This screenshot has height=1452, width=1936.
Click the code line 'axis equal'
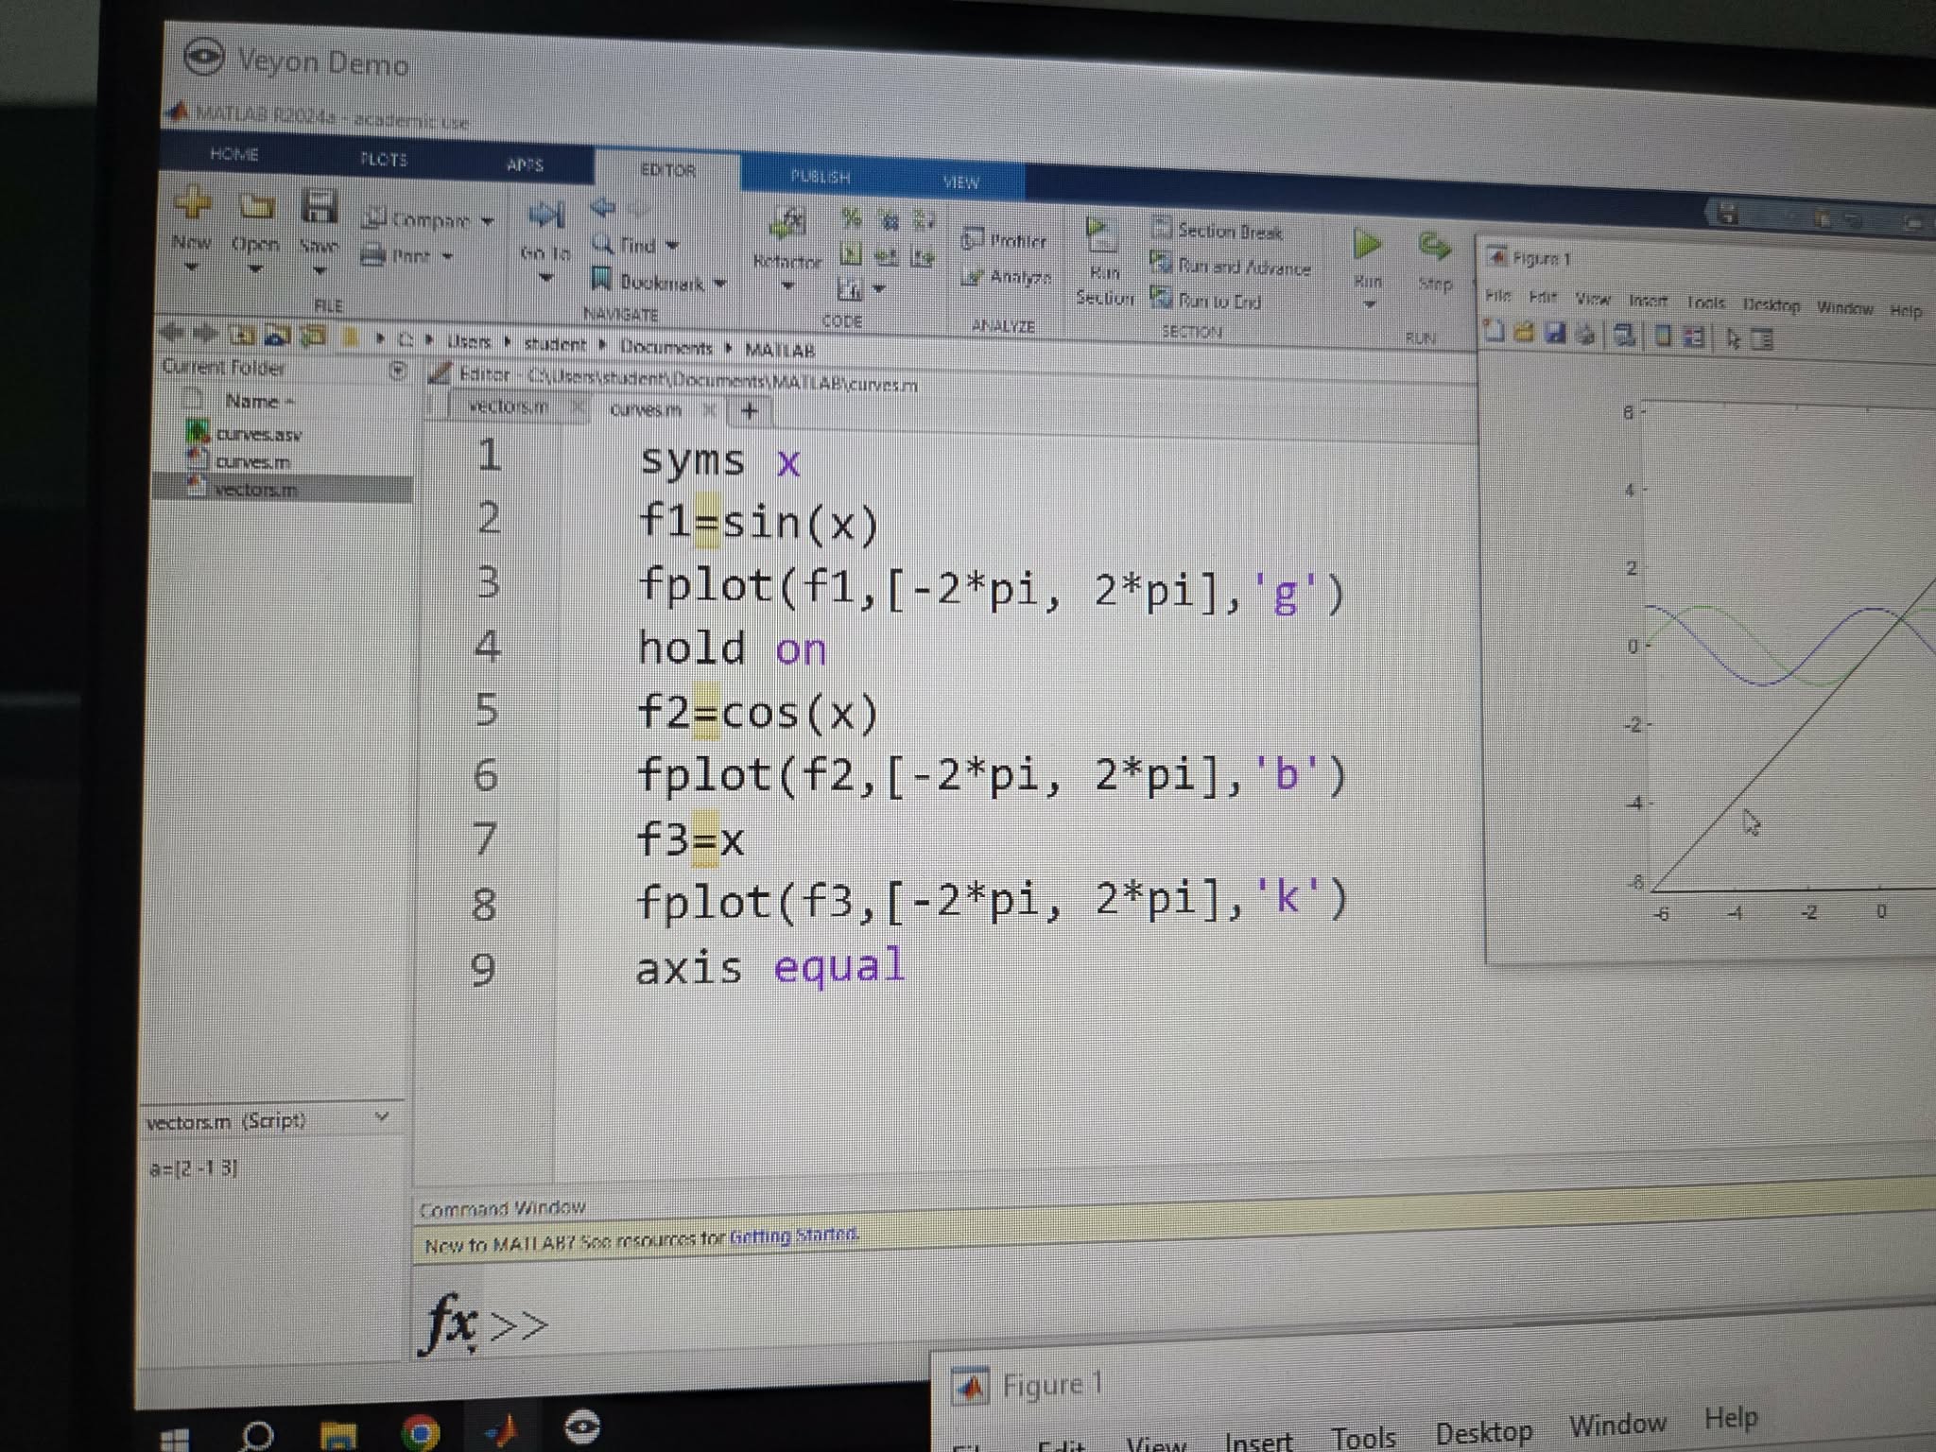pyautogui.click(x=769, y=967)
